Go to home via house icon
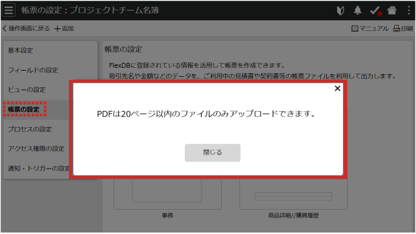The height and width of the screenshot is (234, 416). (x=392, y=10)
